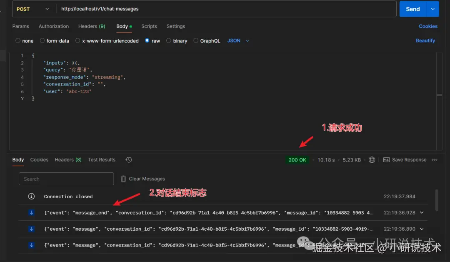The height and width of the screenshot is (262, 450).
Task: Open the request Headers (9) tab
Action: pos(92,26)
